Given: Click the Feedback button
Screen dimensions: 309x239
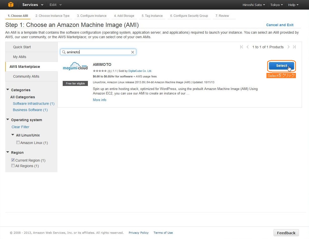Looking at the screenshot, I should tap(286, 233).
